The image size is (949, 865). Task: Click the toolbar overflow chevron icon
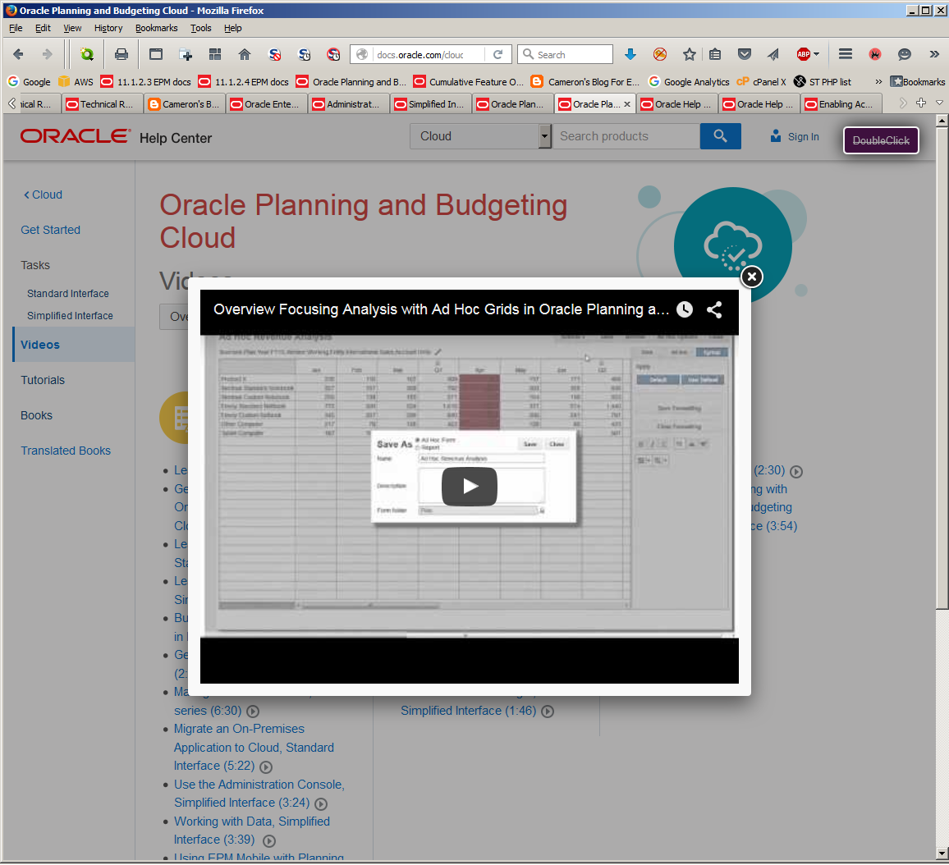[934, 54]
